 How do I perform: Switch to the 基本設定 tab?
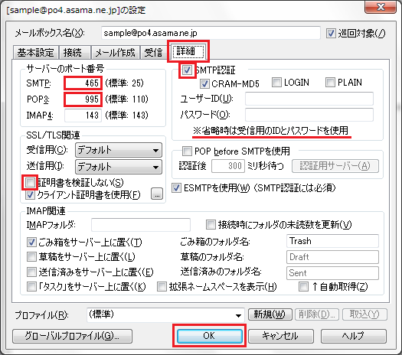click(x=36, y=53)
